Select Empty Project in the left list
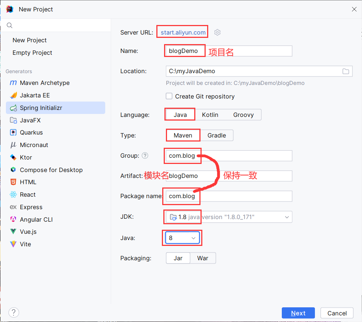The width and height of the screenshot is (362, 322). (32, 53)
